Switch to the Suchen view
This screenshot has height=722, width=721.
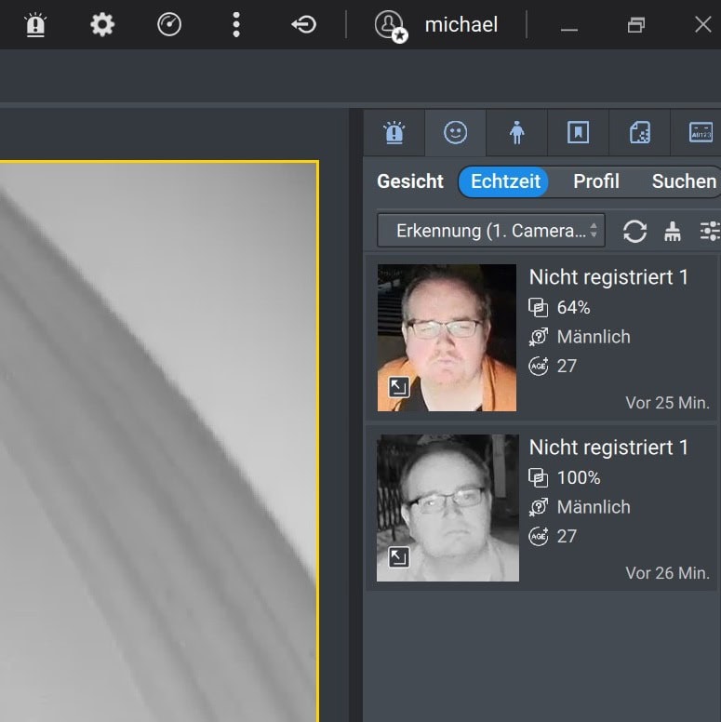click(684, 181)
